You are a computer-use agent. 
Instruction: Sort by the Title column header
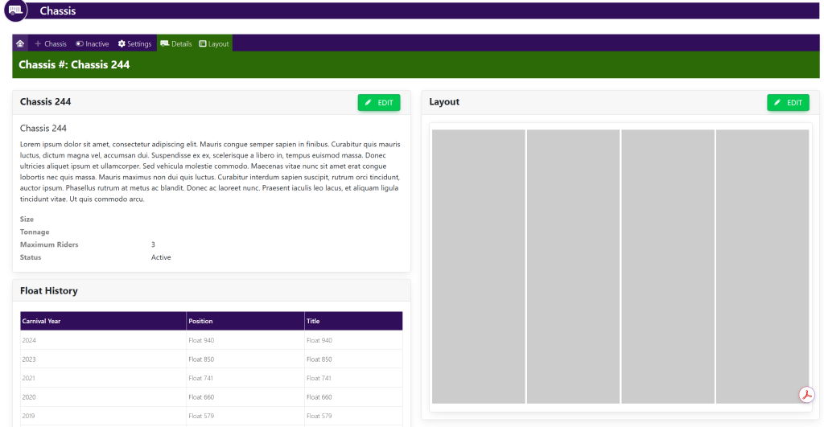click(313, 321)
